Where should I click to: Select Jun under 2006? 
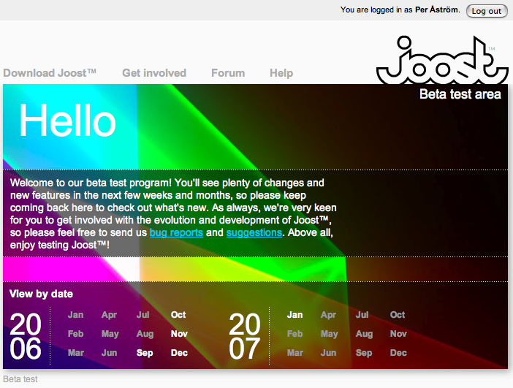tap(110, 353)
